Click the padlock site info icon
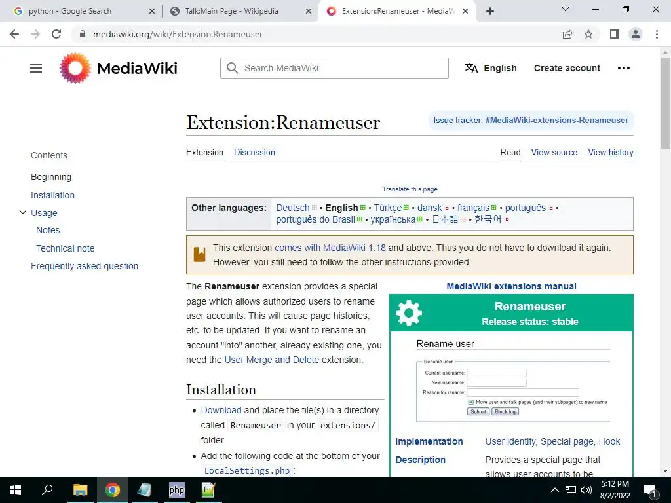This screenshot has width=671, height=503. click(83, 34)
